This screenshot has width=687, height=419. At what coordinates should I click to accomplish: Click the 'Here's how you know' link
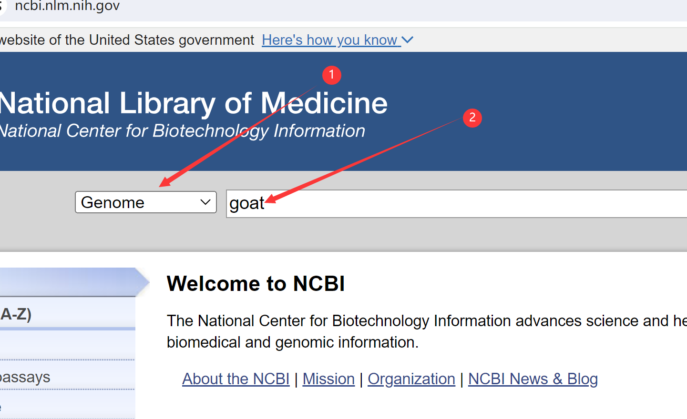point(329,40)
